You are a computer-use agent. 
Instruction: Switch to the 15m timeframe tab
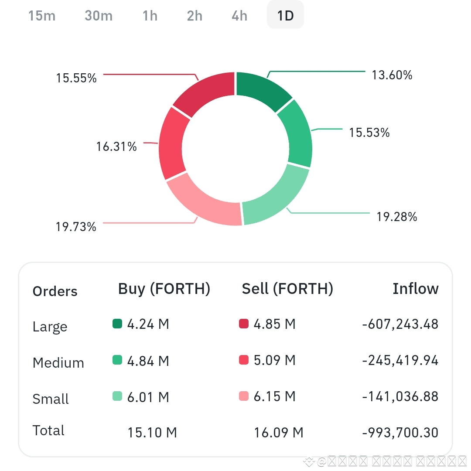(42, 15)
